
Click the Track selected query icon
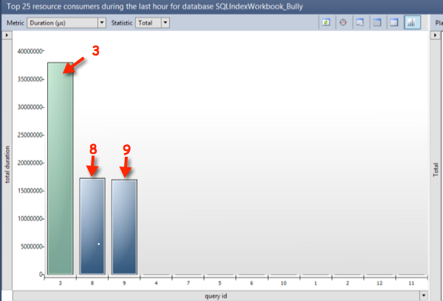[x=343, y=22]
